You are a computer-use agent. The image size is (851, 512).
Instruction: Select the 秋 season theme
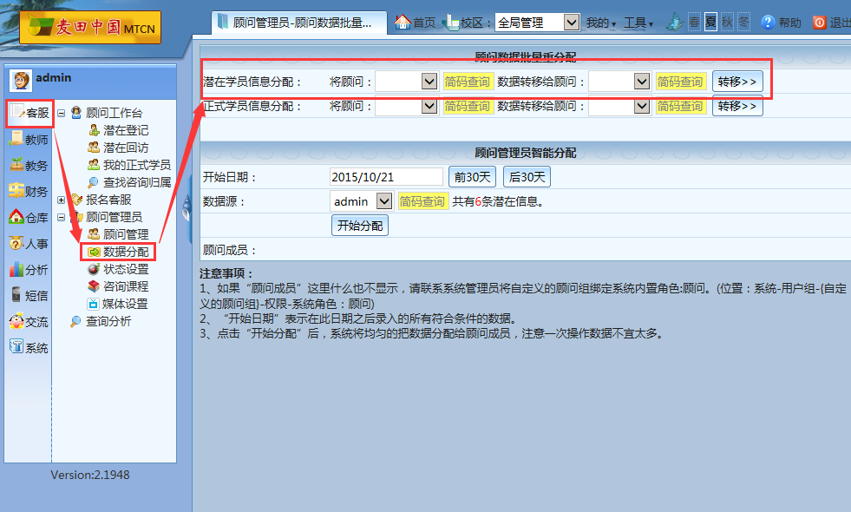click(727, 23)
